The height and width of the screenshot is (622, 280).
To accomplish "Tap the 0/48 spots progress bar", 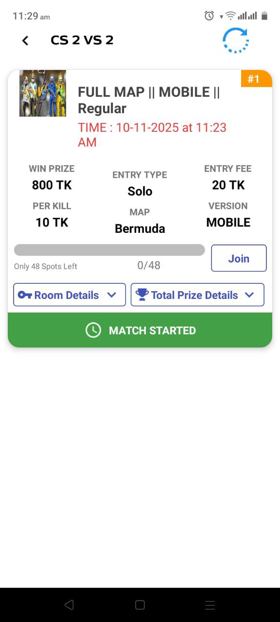I will coord(109,249).
